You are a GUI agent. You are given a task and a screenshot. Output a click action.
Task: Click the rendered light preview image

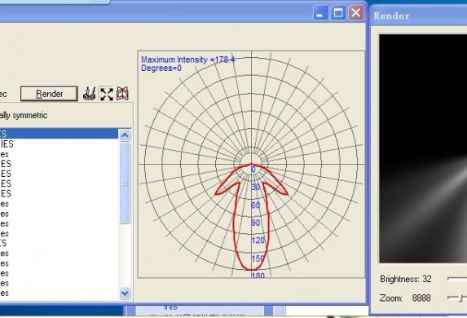[x=423, y=148]
